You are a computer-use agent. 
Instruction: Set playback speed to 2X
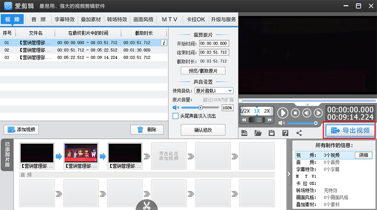pos(267,111)
